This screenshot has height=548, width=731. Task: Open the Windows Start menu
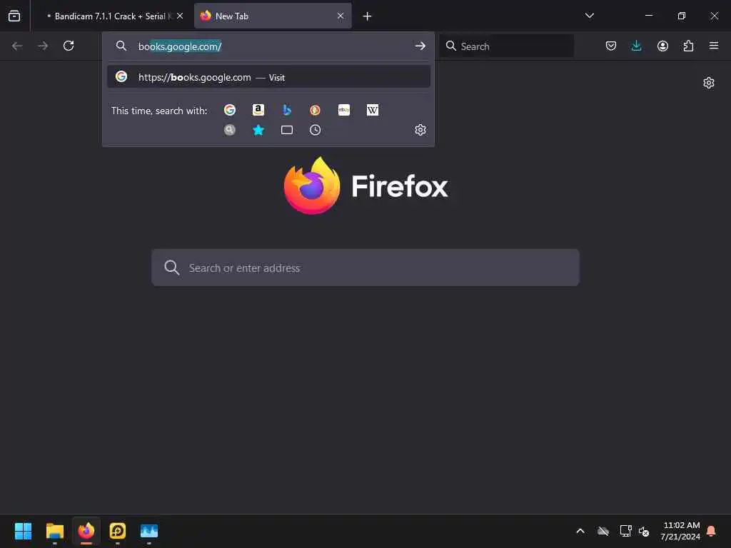[x=23, y=531]
